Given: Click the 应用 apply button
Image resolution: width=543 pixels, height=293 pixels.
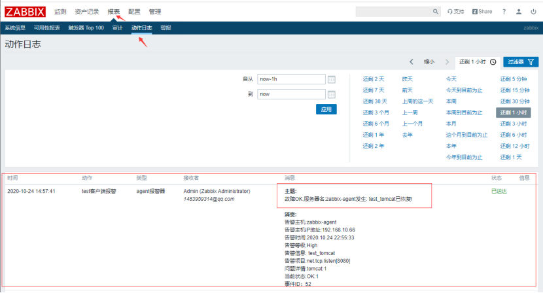Looking at the screenshot, I should click(x=326, y=109).
